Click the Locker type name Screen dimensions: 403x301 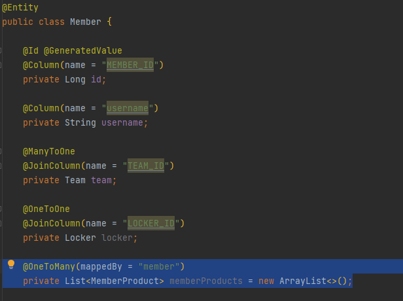click(x=80, y=238)
